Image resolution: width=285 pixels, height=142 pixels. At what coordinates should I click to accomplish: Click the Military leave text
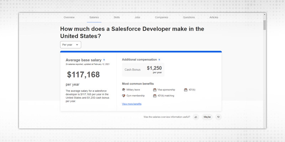[133, 90]
